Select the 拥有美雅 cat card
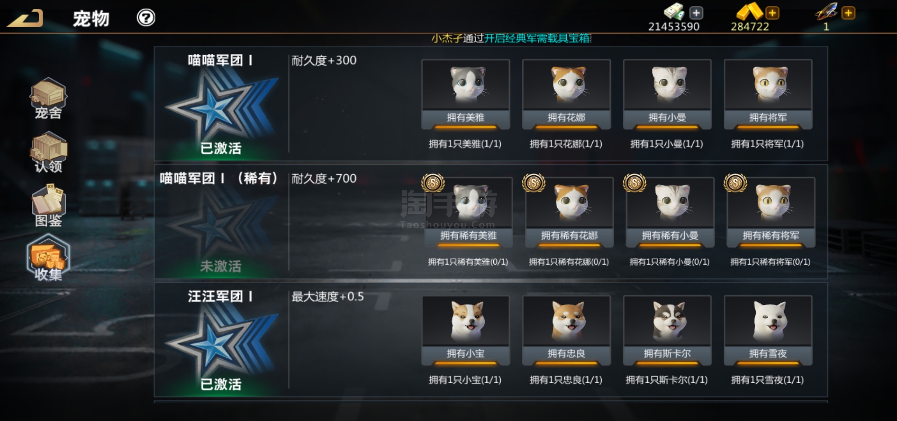 click(465, 94)
